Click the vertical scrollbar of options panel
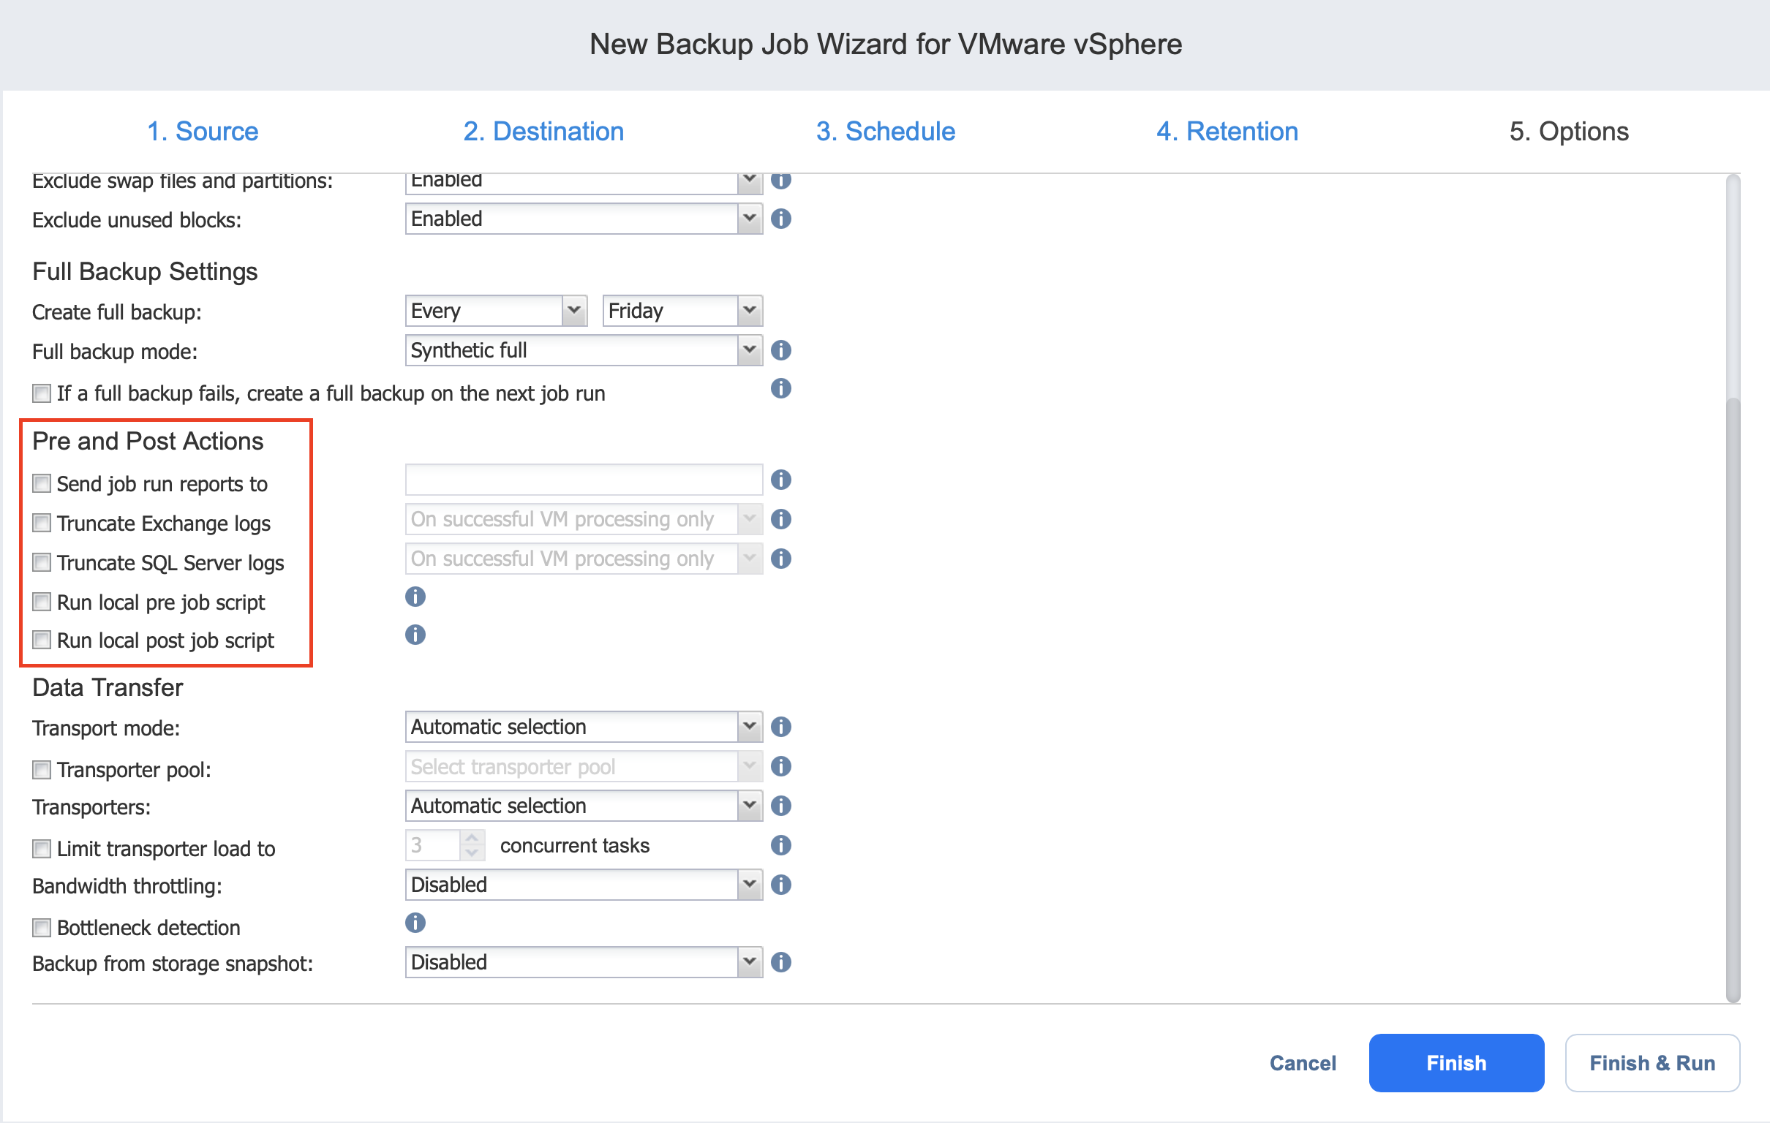This screenshot has height=1123, width=1770. pos(1733,698)
